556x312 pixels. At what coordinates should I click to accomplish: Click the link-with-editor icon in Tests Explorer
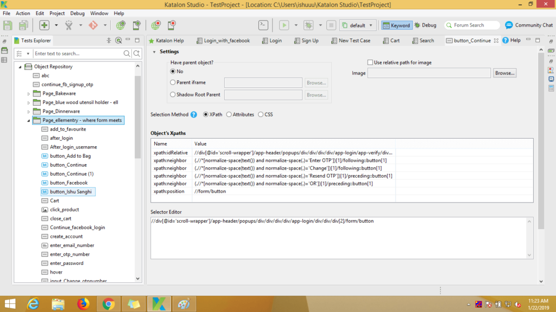click(118, 40)
